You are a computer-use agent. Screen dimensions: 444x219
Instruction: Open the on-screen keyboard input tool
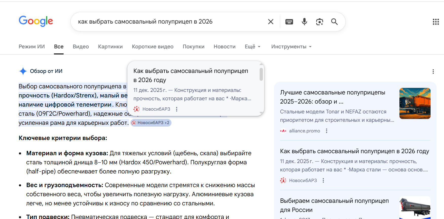click(289, 22)
